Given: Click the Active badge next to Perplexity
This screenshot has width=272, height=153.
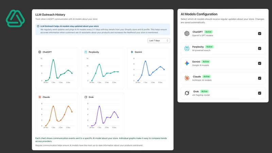Looking at the screenshot, I should point(209,47).
